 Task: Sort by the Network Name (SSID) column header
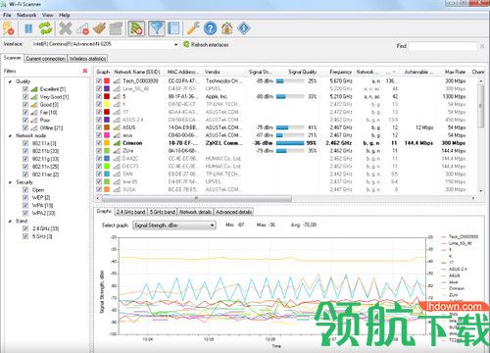(137, 72)
